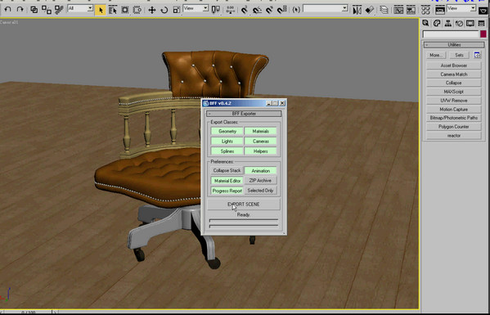Open the Material Editor spheres icon
The image size is (490, 315).
click(425, 10)
